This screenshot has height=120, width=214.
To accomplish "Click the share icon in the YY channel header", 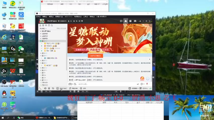I will pyautogui.click(x=79, y=21).
